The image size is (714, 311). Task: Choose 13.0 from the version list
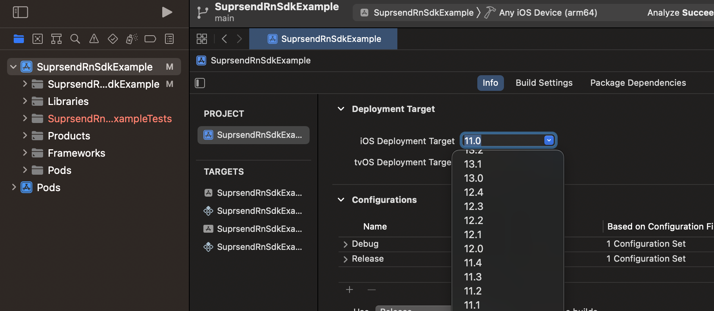pos(507,178)
